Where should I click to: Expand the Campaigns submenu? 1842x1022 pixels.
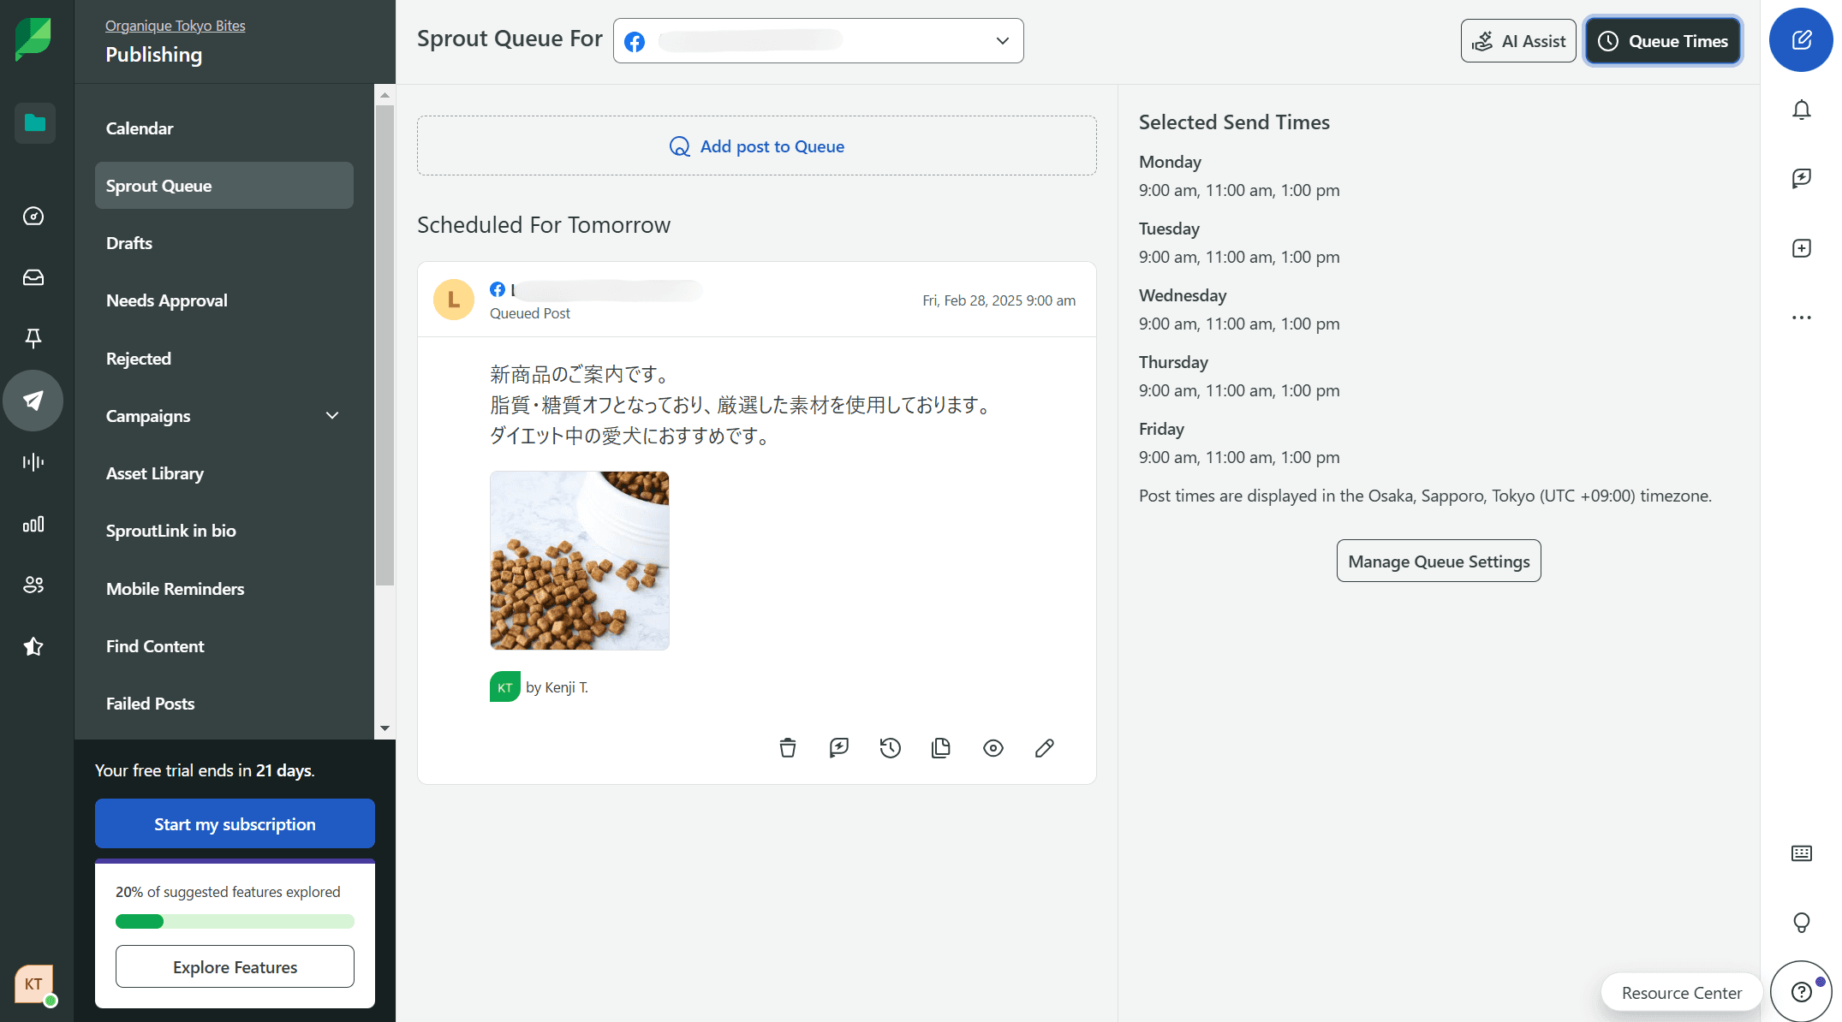click(332, 416)
